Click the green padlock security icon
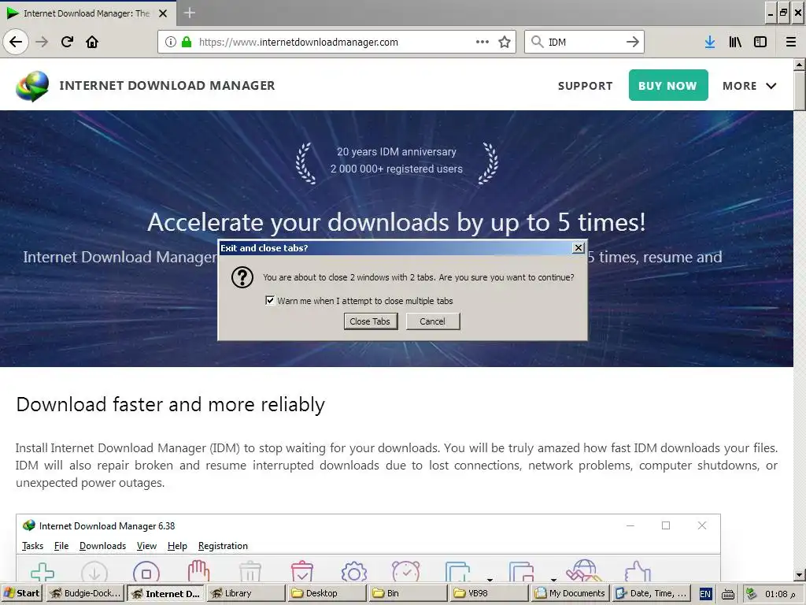The image size is (806, 605). point(186,42)
